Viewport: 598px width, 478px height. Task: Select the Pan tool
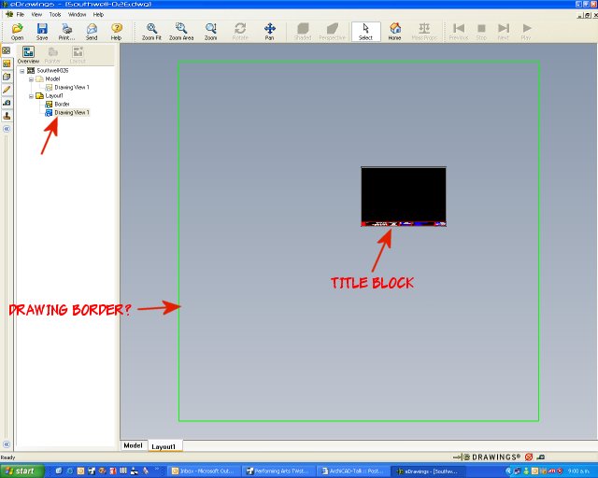270,32
